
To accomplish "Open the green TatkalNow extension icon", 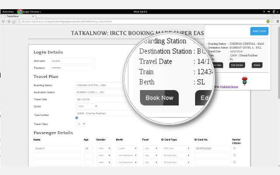I will (268, 21).
